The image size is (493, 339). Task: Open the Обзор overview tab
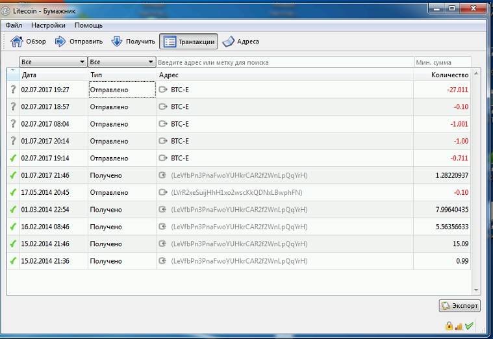[x=29, y=42]
